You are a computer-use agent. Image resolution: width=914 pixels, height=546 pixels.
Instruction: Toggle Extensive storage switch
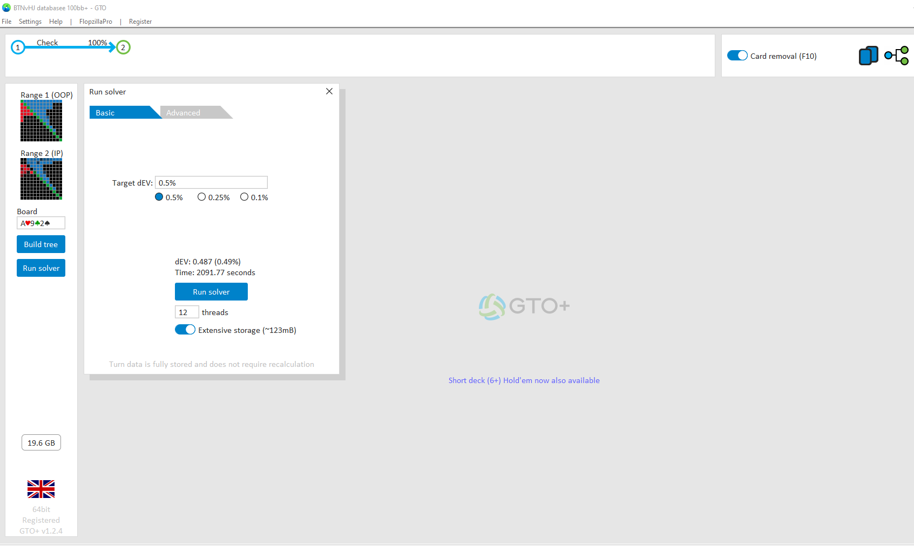coord(185,330)
